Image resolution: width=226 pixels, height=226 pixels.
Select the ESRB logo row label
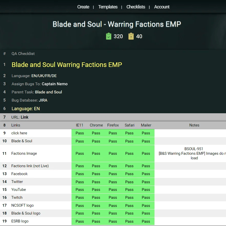20,221
